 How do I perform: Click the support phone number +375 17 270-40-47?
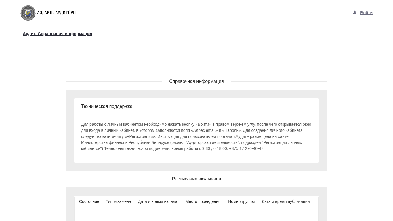(x=246, y=148)
